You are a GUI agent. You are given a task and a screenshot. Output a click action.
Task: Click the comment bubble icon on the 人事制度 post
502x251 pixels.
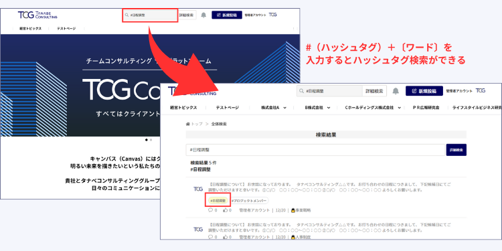(210, 237)
